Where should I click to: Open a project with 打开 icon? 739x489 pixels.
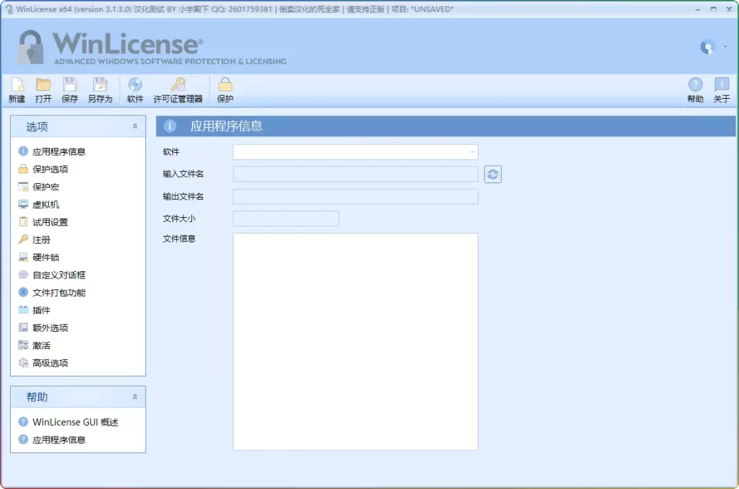(x=43, y=90)
